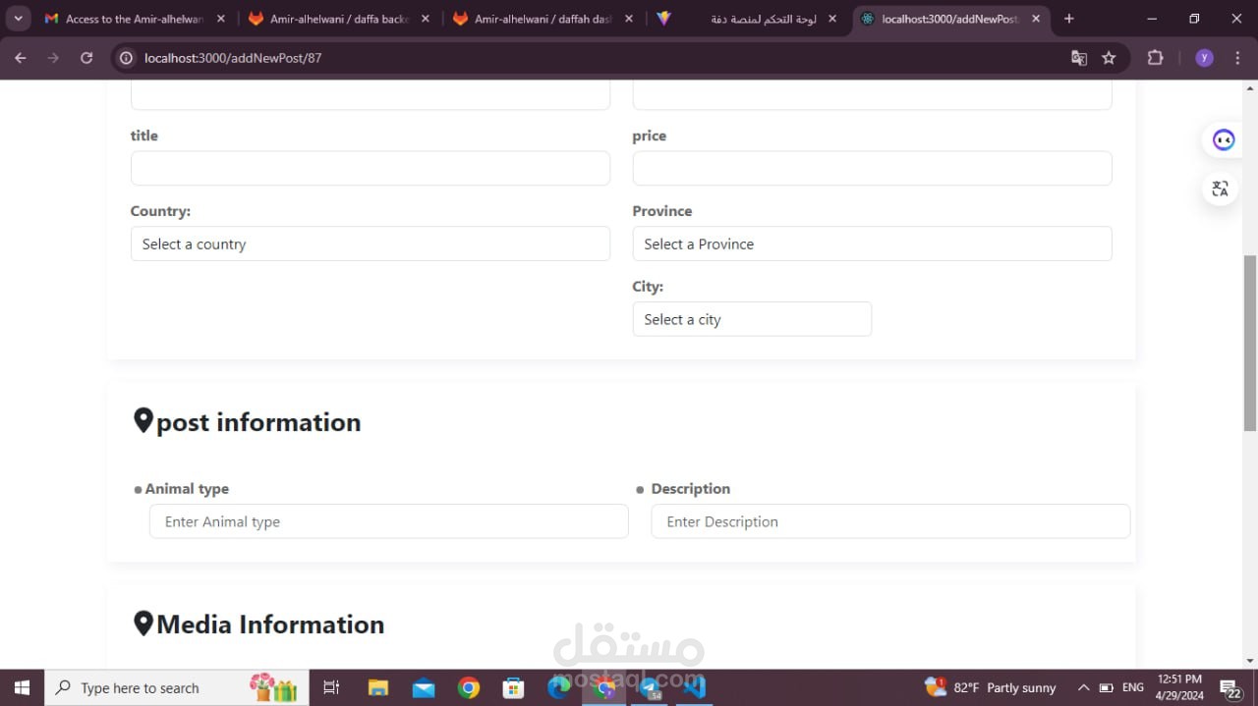1258x706 pixels.
Task: View site information icon in address bar
Action: (x=126, y=58)
